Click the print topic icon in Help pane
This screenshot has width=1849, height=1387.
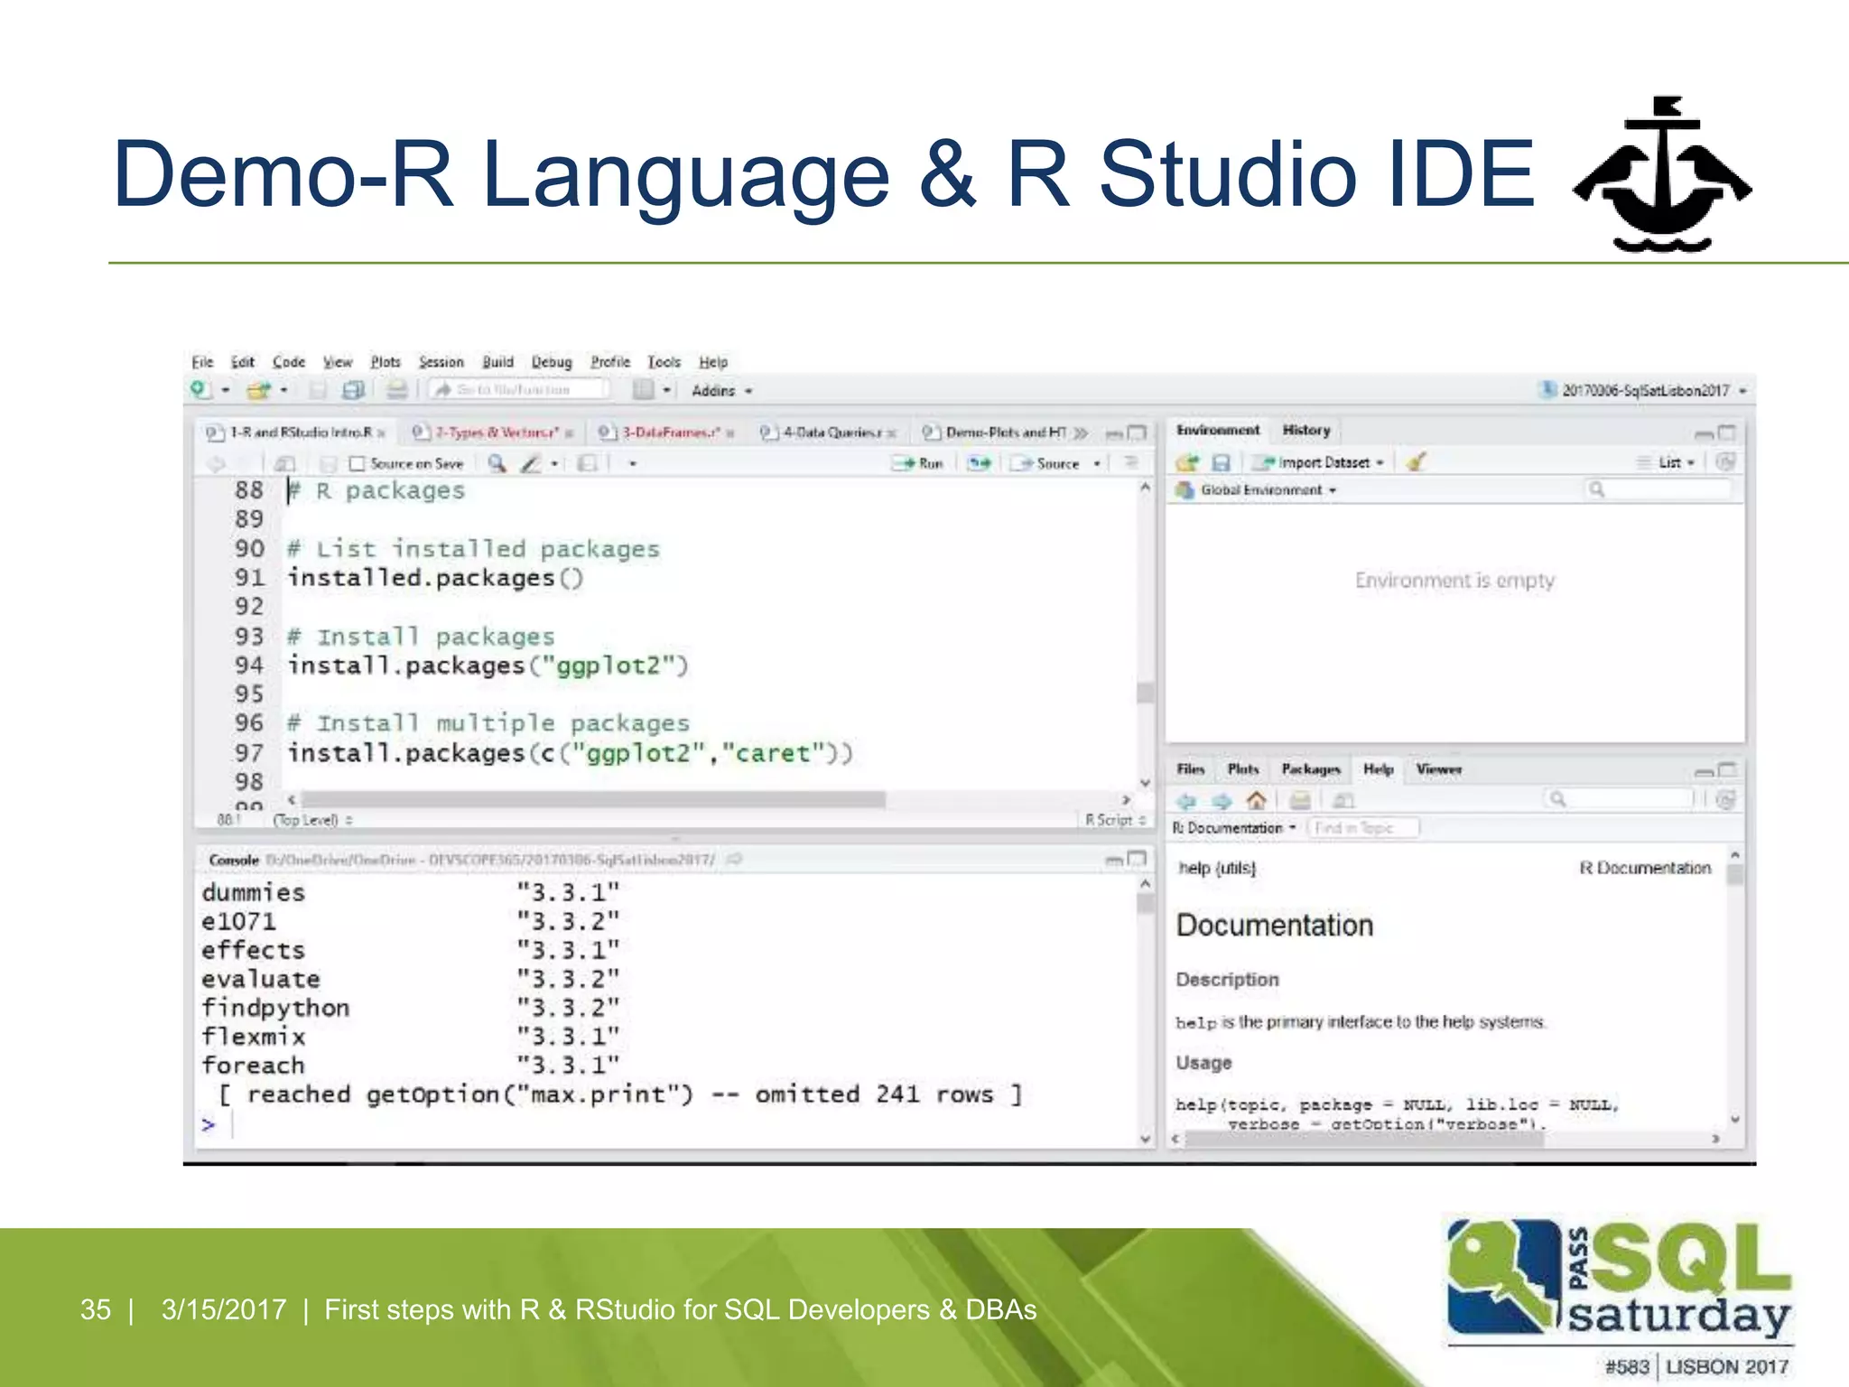point(1300,800)
